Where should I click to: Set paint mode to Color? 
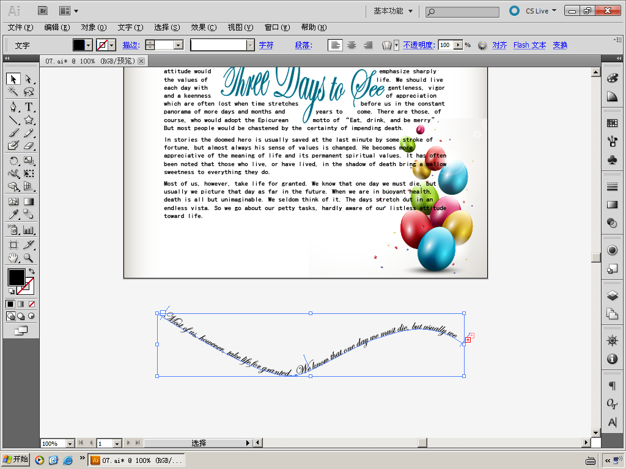pyautogui.click(x=10, y=304)
